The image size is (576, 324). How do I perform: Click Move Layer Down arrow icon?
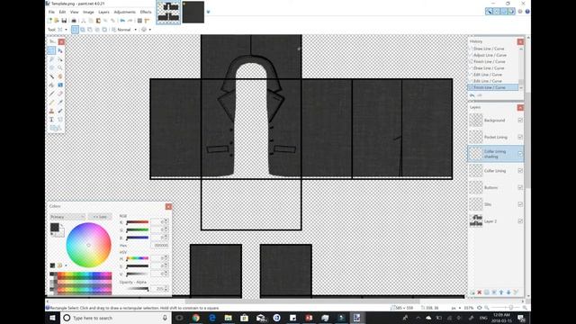click(508, 292)
